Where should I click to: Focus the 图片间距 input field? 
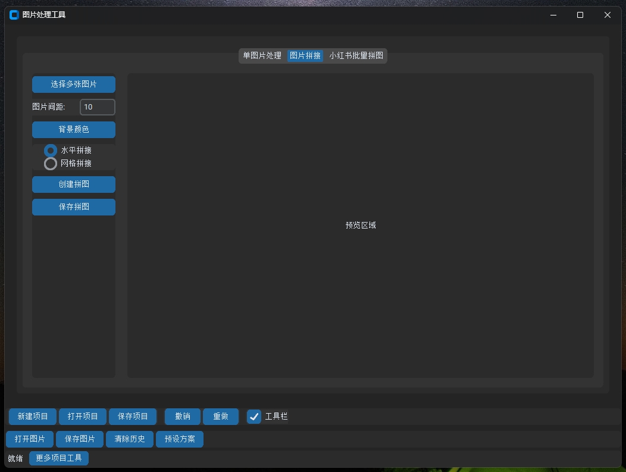[98, 107]
